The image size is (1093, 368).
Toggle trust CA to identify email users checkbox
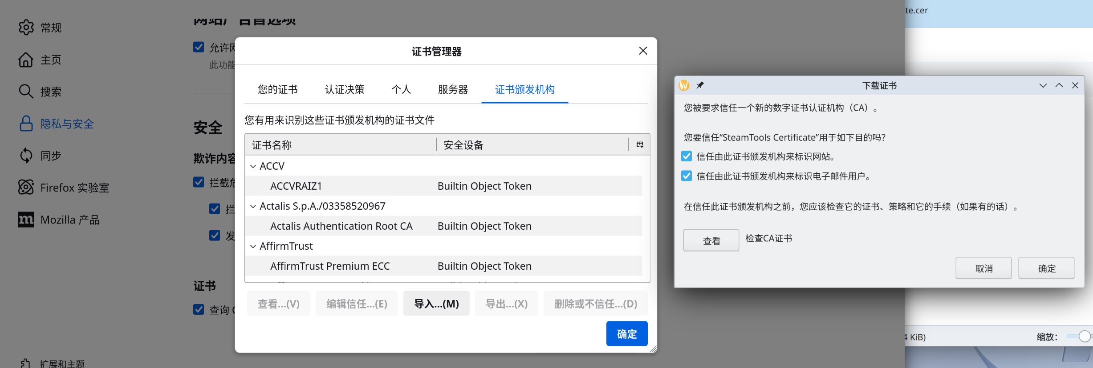[687, 176]
